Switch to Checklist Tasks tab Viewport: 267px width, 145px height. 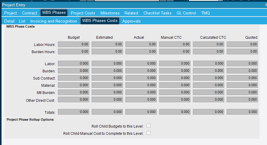[157, 13]
